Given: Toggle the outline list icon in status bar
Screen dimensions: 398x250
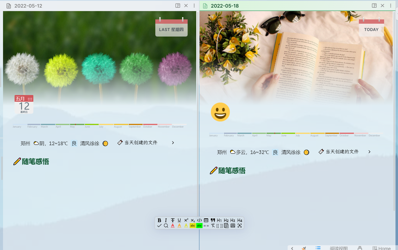Looking at the screenshot, I should pos(318,248).
